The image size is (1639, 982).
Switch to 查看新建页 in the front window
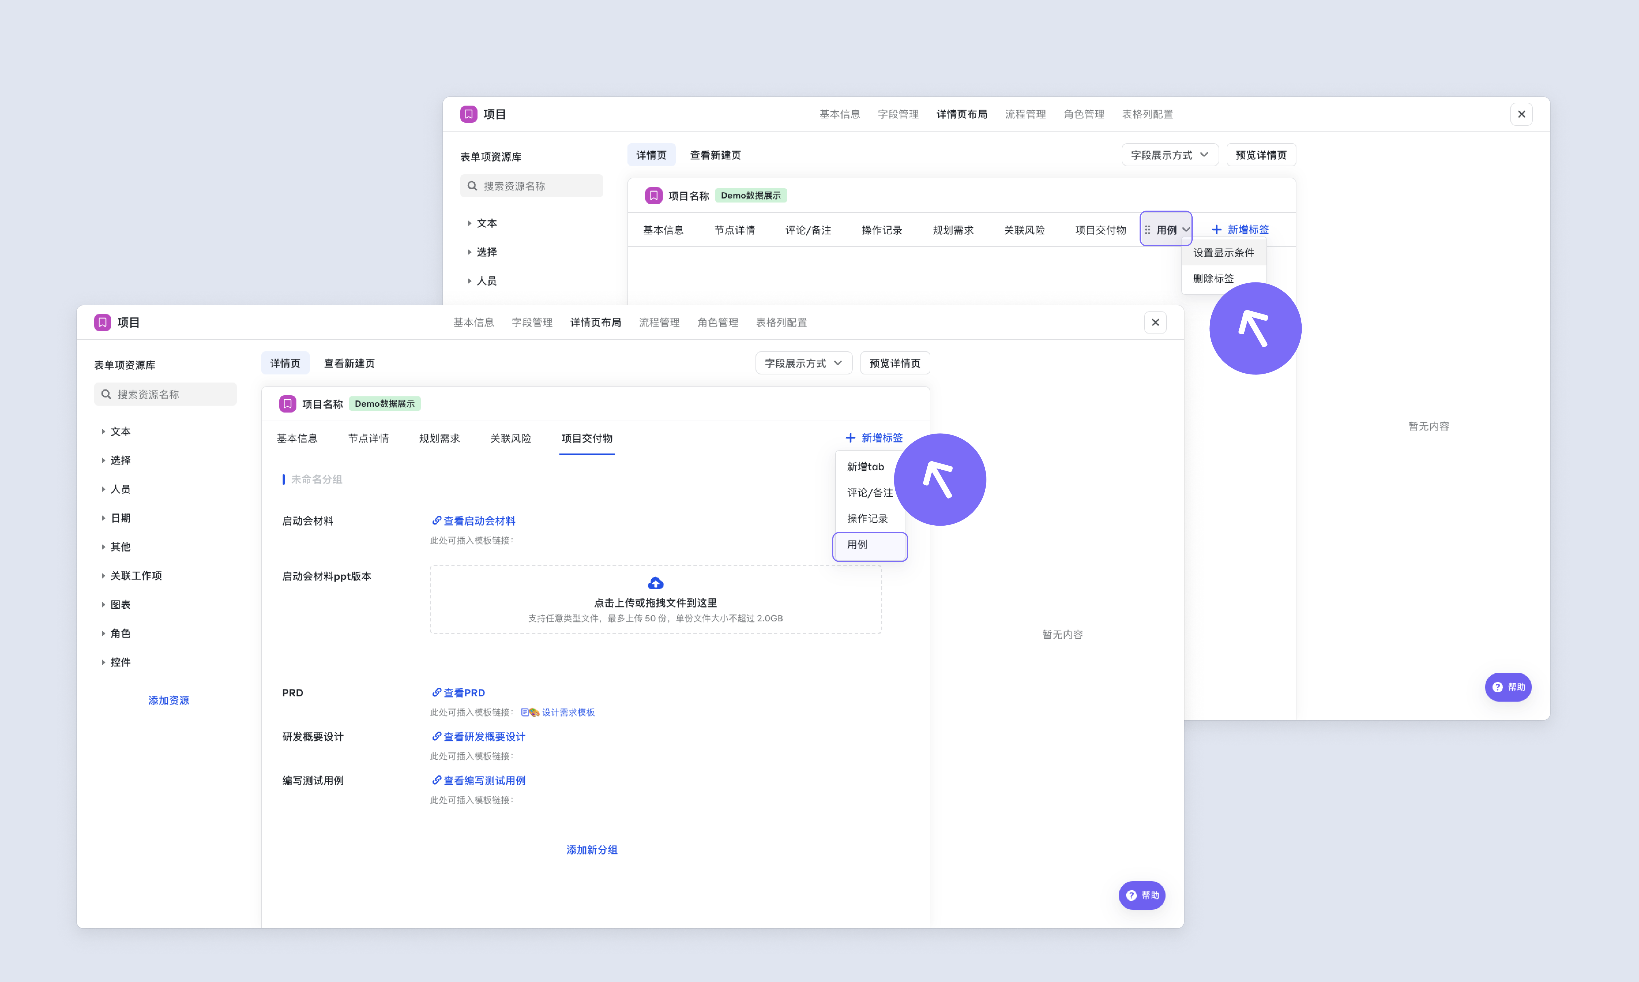(349, 363)
